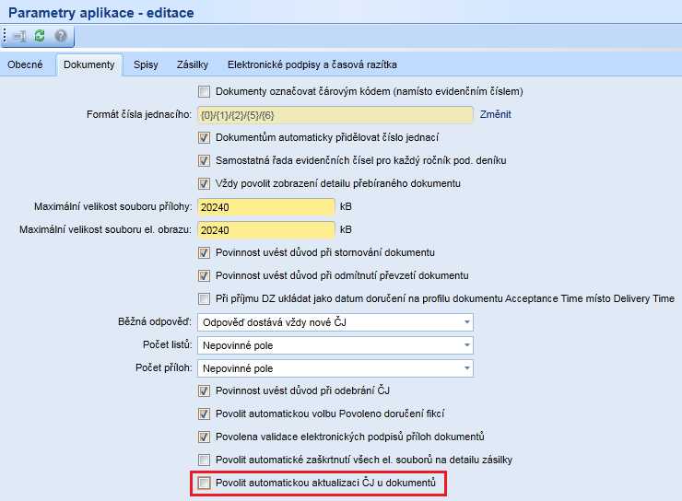Click Maximální velikost souboru přílohy field

tap(266, 207)
